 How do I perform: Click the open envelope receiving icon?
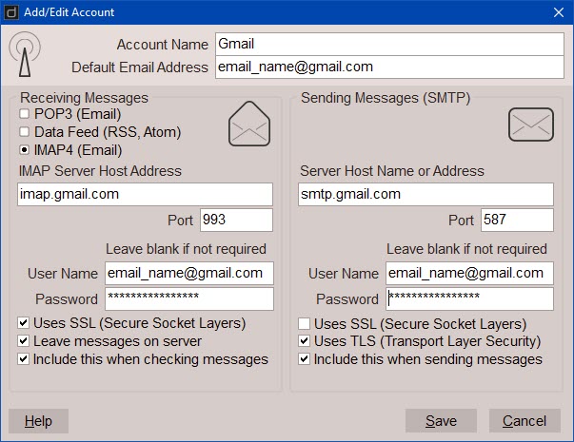pos(249,124)
